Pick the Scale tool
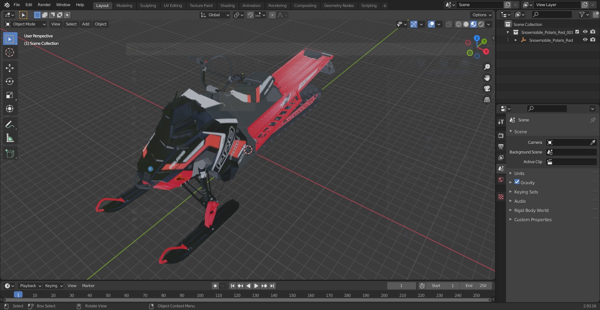 (x=10, y=95)
